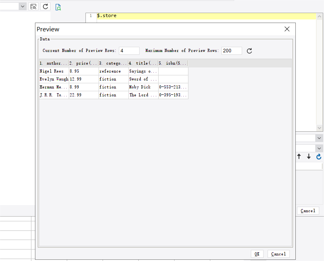Open the top-left combo box dropdown
Viewport: 324px width, 261px height.
[23, 6]
